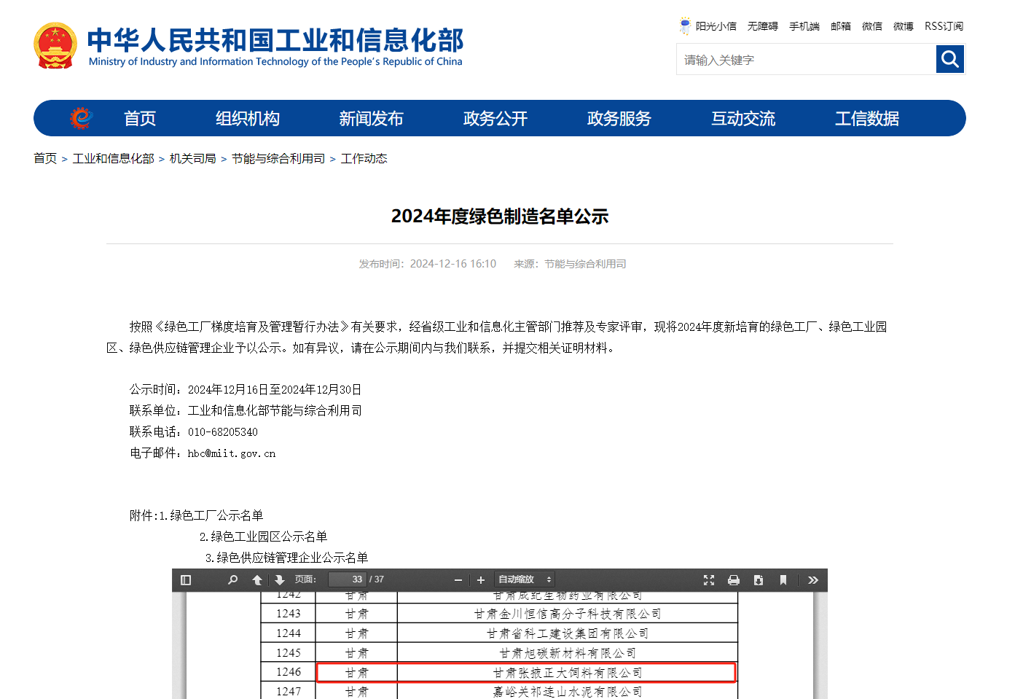1015x699 pixels.
Task: Click breadcrumb 首页
Action: click(45, 158)
